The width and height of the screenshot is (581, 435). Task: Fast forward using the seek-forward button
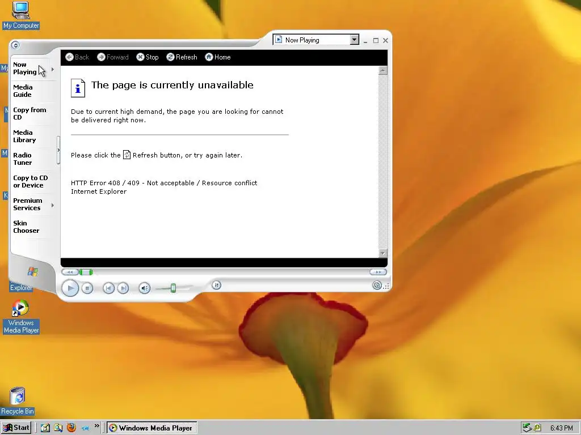[x=378, y=272]
